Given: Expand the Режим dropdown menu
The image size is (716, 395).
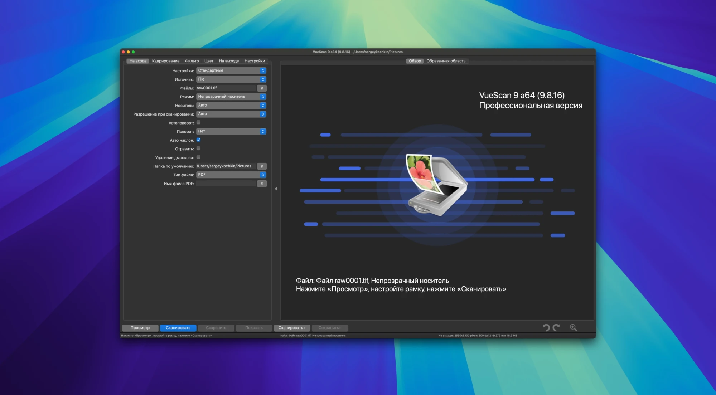Looking at the screenshot, I should [231, 97].
